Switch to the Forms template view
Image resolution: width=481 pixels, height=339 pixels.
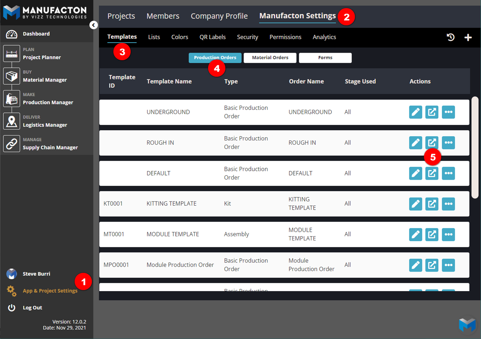325,58
